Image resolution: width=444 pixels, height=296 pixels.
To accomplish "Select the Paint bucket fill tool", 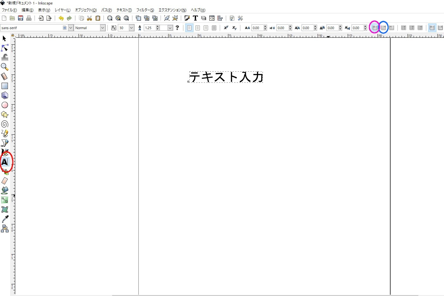I will coord(4,190).
